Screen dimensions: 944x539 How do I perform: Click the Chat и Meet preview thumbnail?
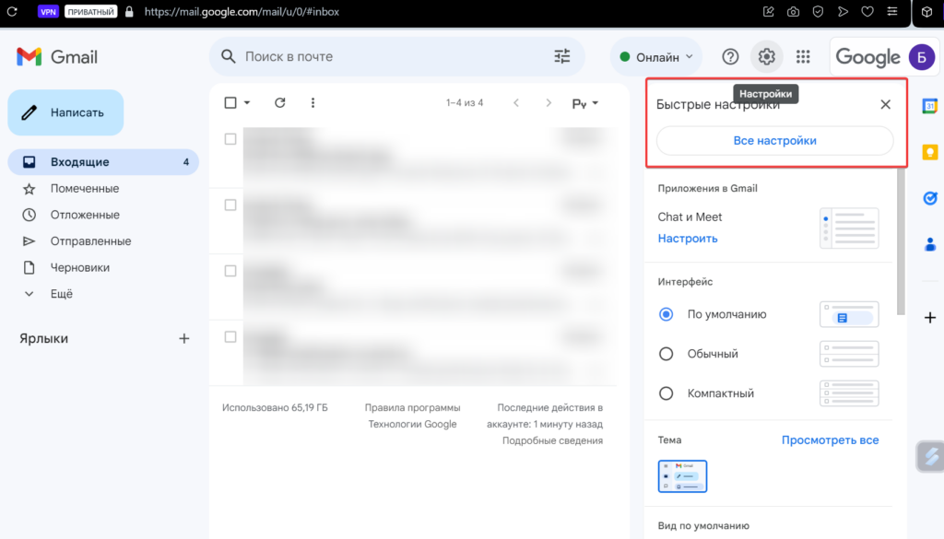tap(849, 228)
